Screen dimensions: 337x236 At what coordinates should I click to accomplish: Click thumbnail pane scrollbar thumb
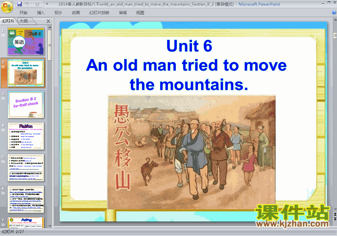pyautogui.click(x=50, y=45)
